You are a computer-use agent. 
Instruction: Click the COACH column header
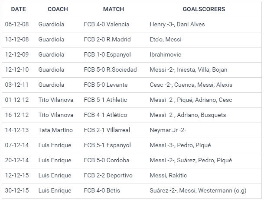[x=58, y=9]
